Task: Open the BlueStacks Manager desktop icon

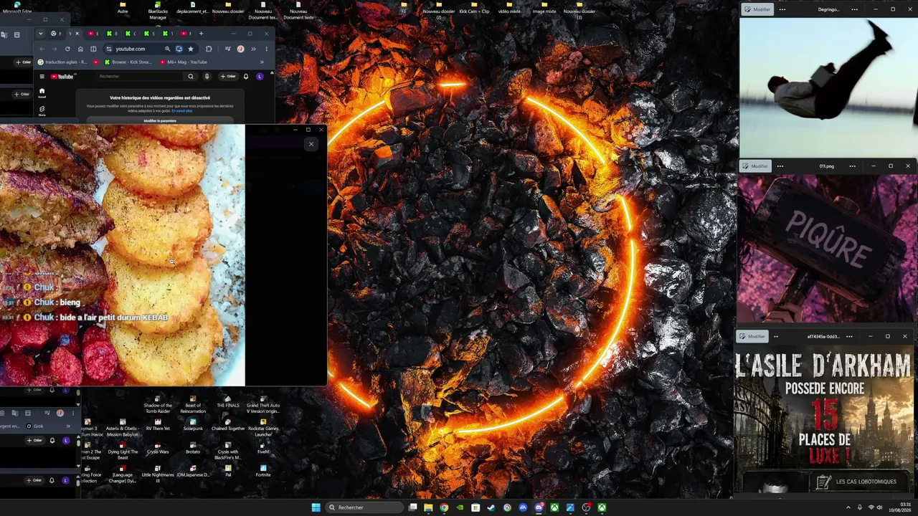Action: click(x=158, y=10)
